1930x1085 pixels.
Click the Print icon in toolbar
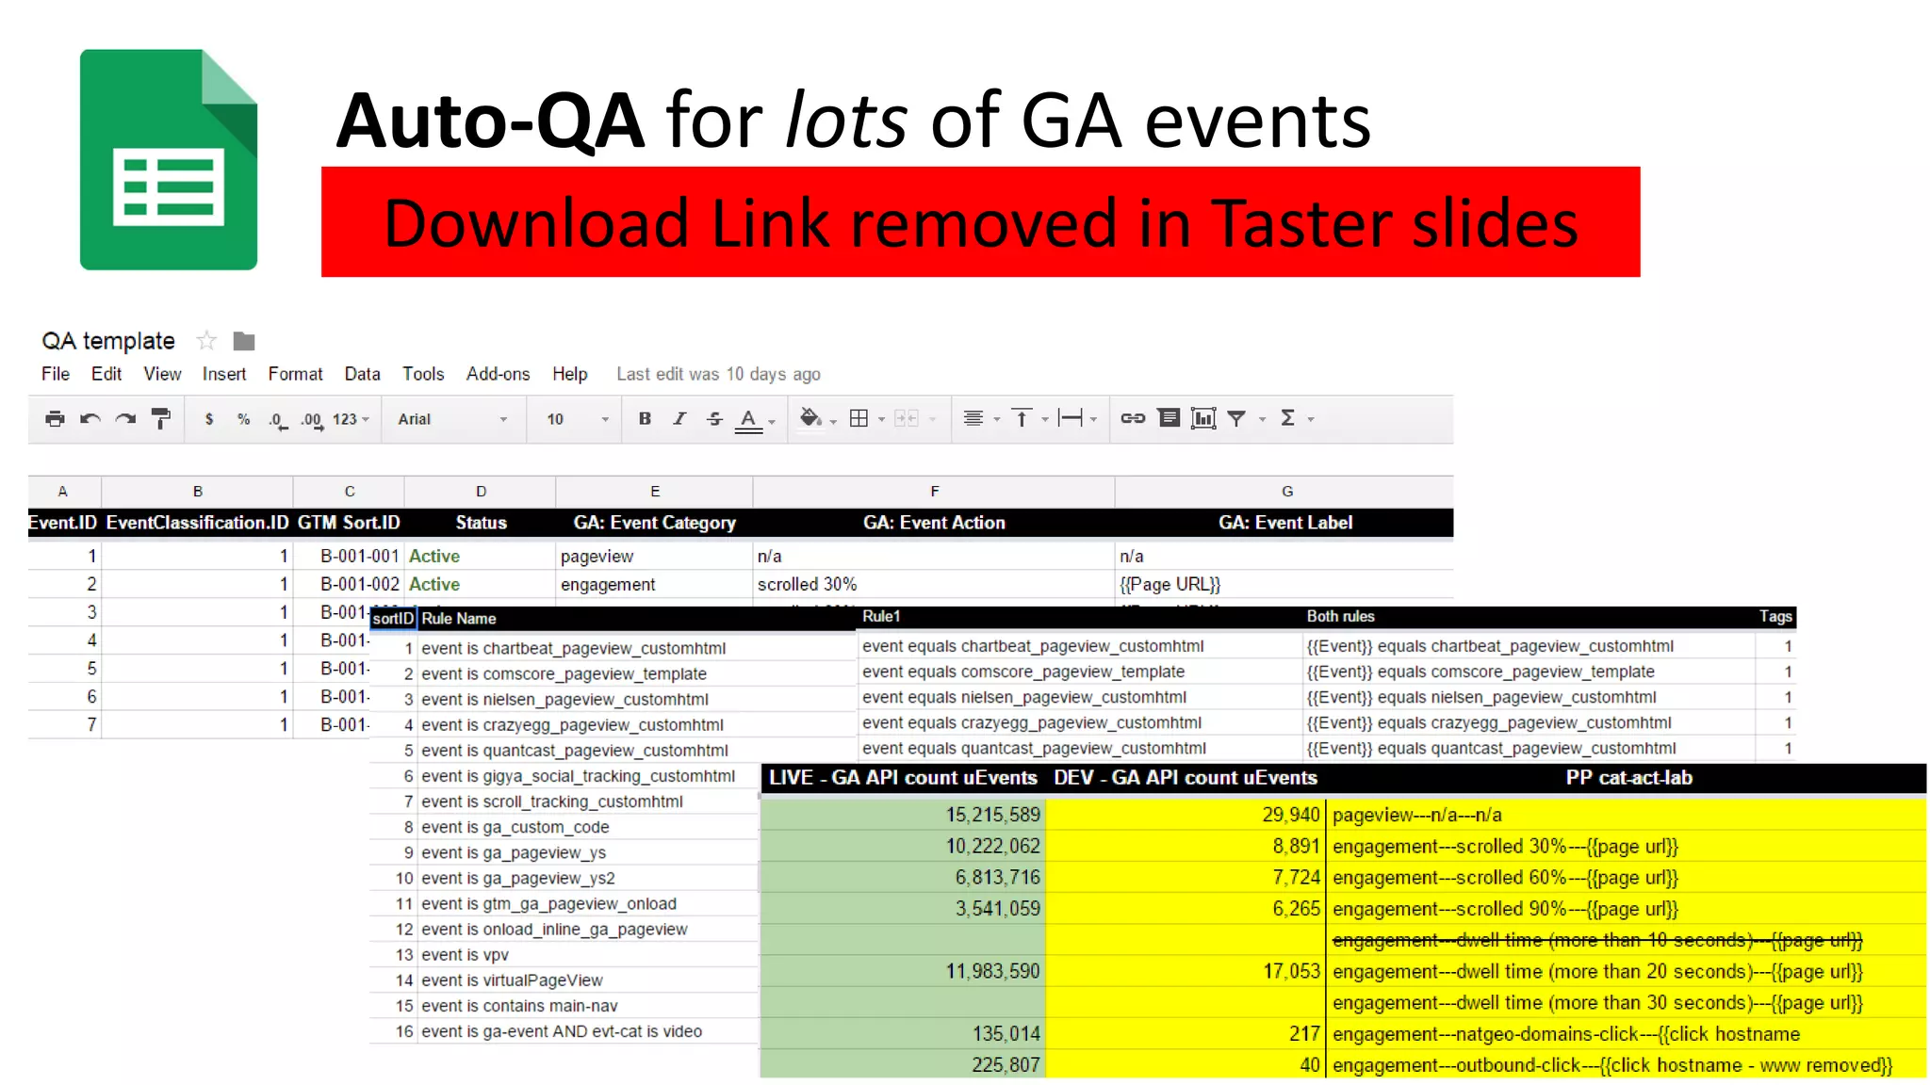(x=56, y=419)
